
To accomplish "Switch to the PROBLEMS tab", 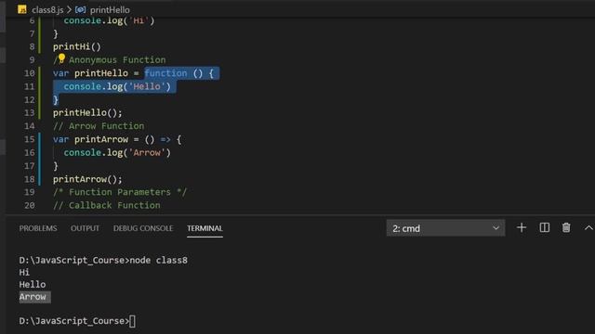I will pos(38,228).
